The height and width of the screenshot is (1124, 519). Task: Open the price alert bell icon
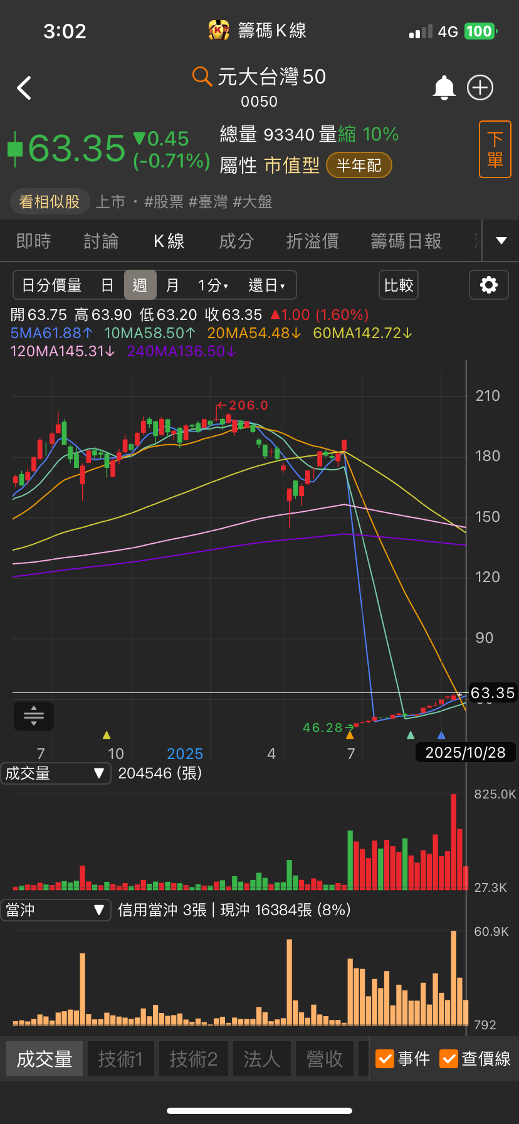[444, 88]
